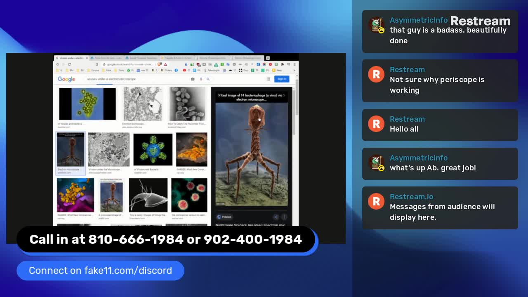Viewport: 528px width, 297px height.
Task: Switch to the third browser tab
Action: click(x=142, y=58)
